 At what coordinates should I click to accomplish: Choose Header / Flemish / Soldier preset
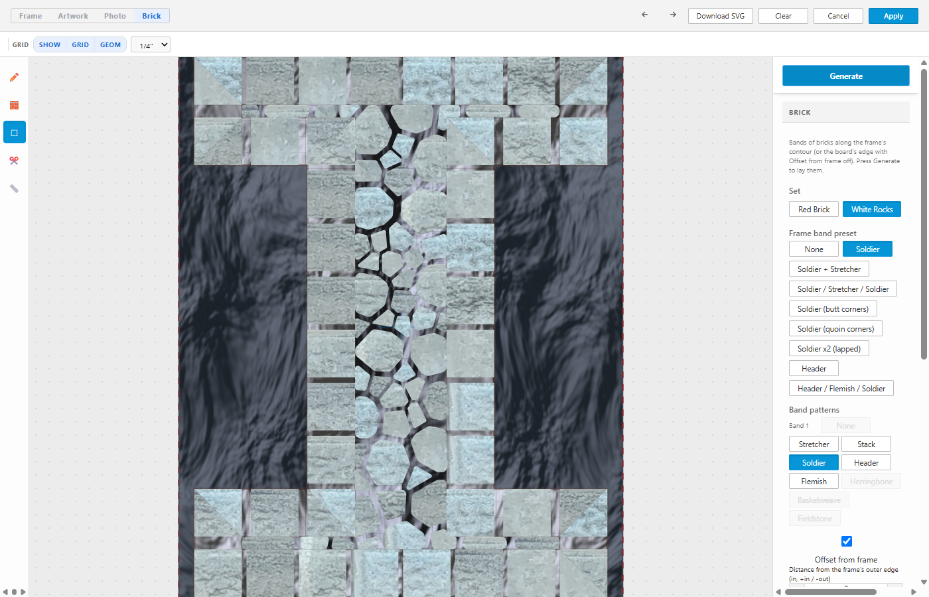(841, 388)
